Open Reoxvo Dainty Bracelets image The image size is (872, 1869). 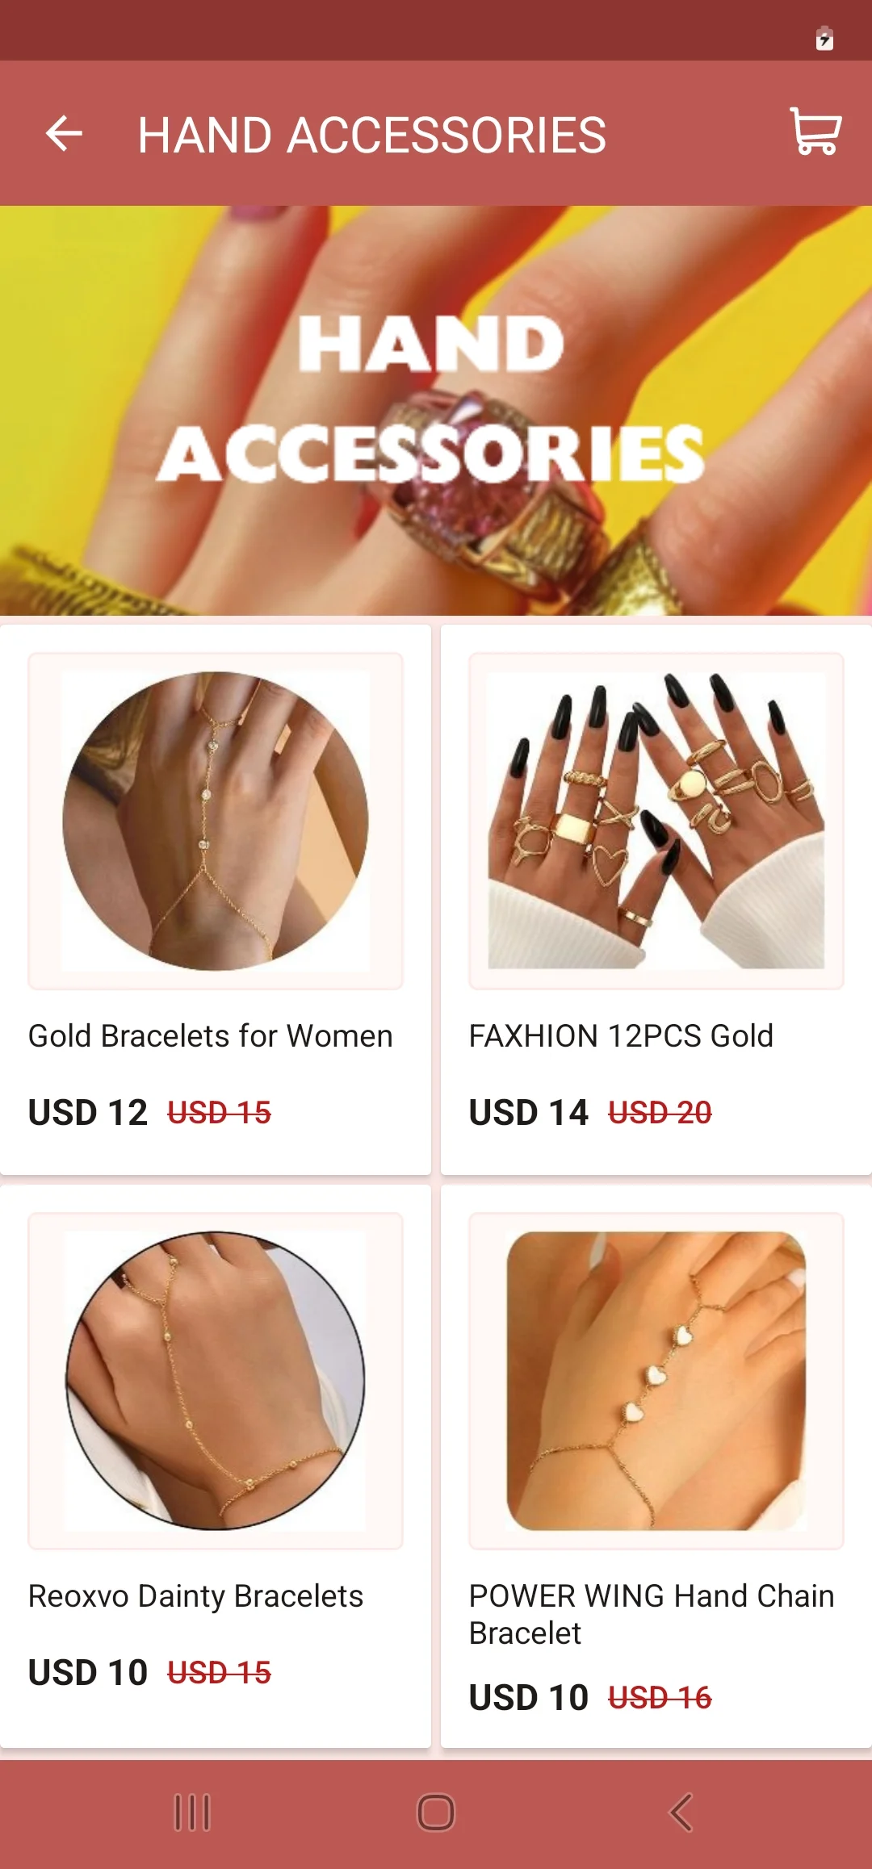coord(216,1381)
